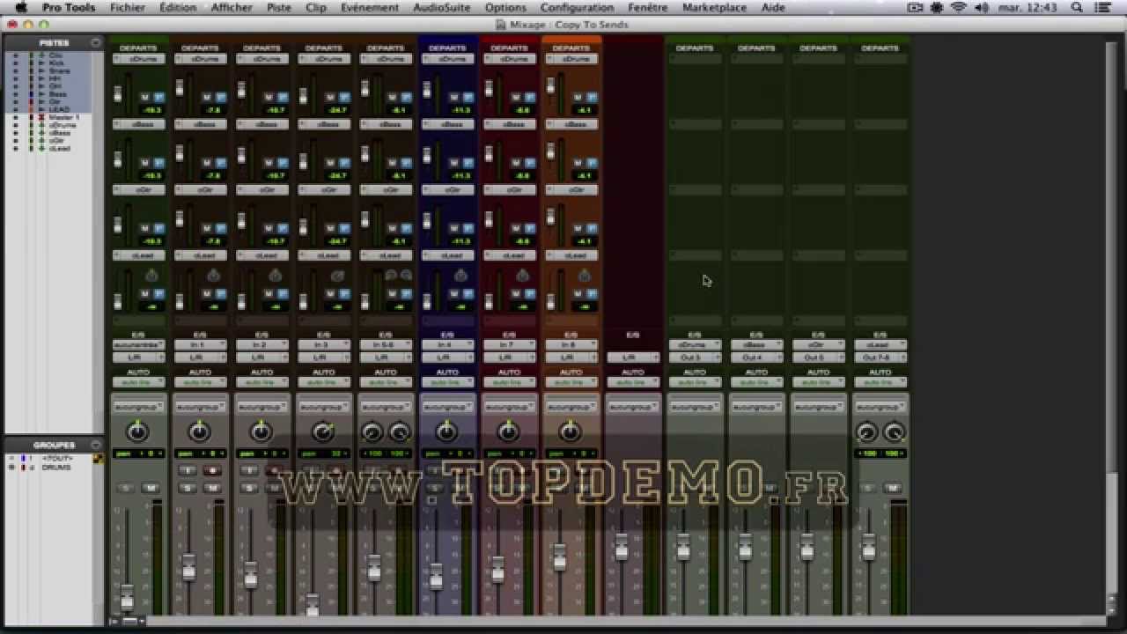The image size is (1127, 634).
Task: Click In 1 channel volume fader
Action: click(188, 567)
